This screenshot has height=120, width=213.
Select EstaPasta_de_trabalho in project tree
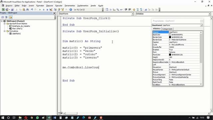click(x=21, y=26)
